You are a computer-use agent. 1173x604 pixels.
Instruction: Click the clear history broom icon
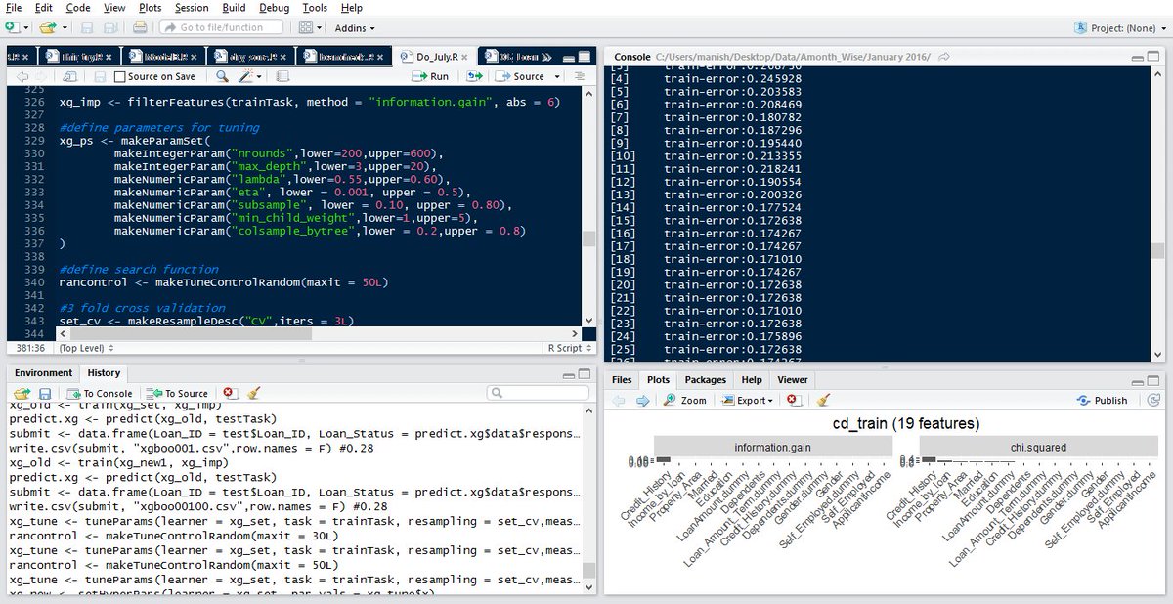[x=253, y=393]
